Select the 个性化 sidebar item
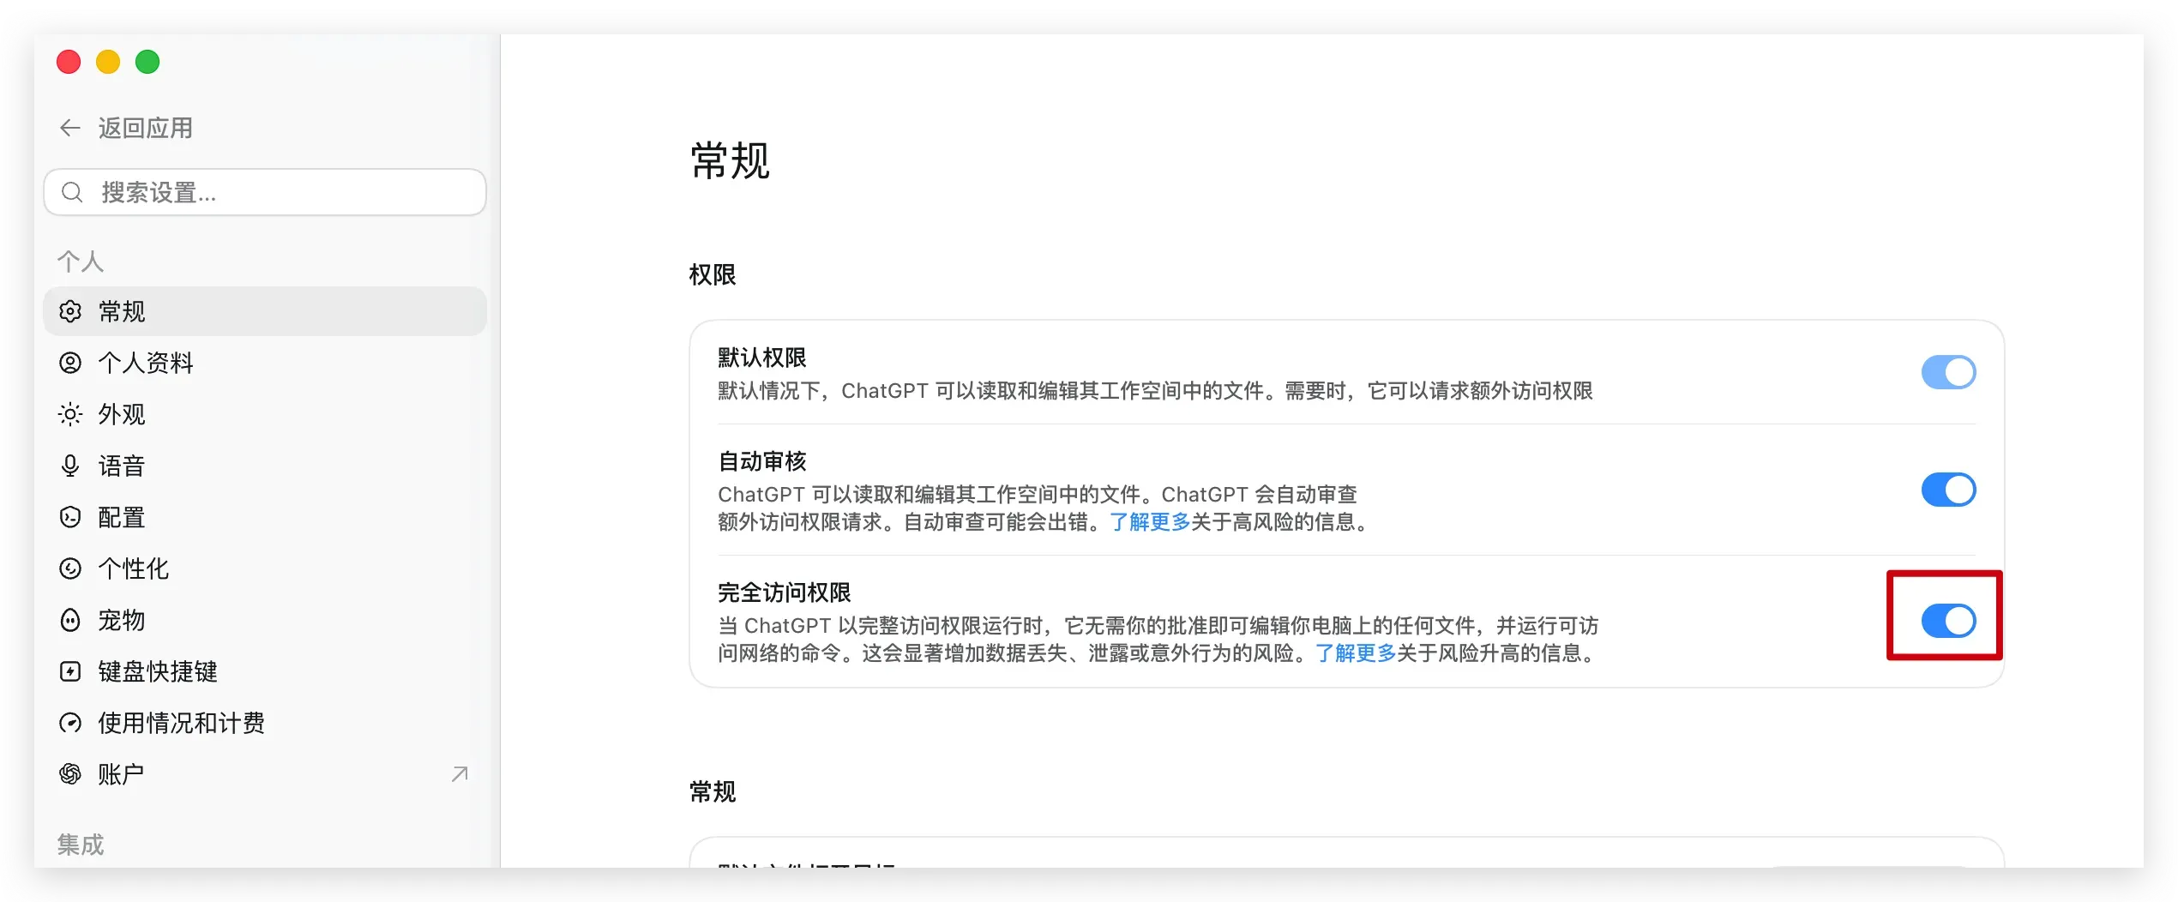Image resolution: width=2178 pixels, height=902 pixels. [265, 568]
